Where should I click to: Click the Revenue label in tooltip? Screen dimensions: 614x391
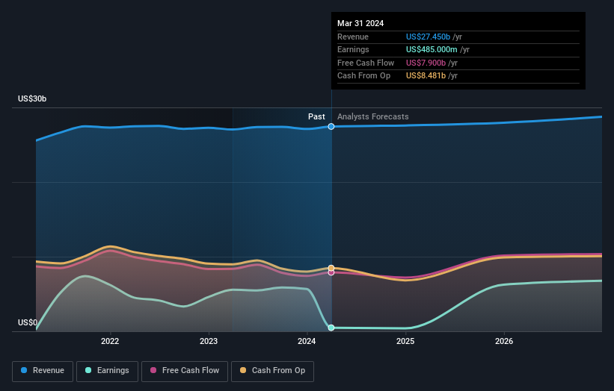[353, 37]
